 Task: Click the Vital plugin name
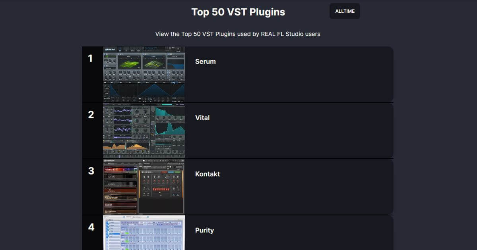[x=203, y=117]
